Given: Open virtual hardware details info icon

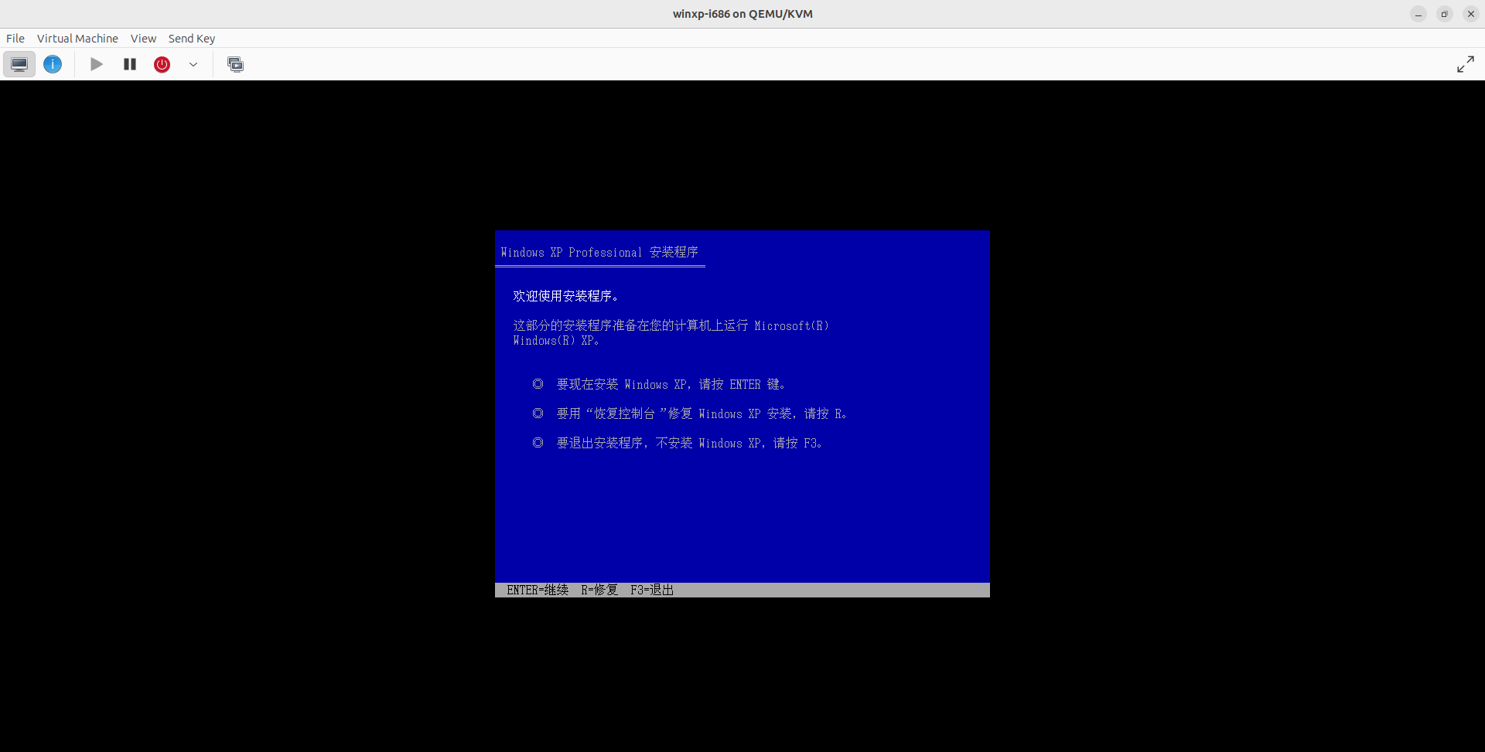Looking at the screenshot, I should tap(53, 64).
